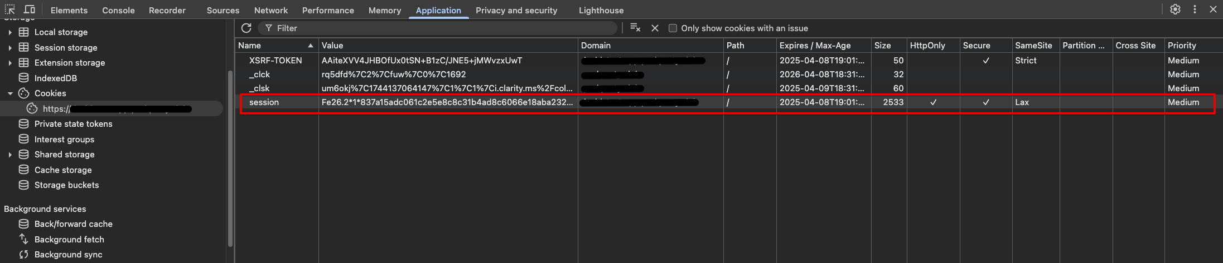The height and width of the screenshot is (263, 1223).
Task: Open the Privacy and security tab
Action: click(516, 10)
